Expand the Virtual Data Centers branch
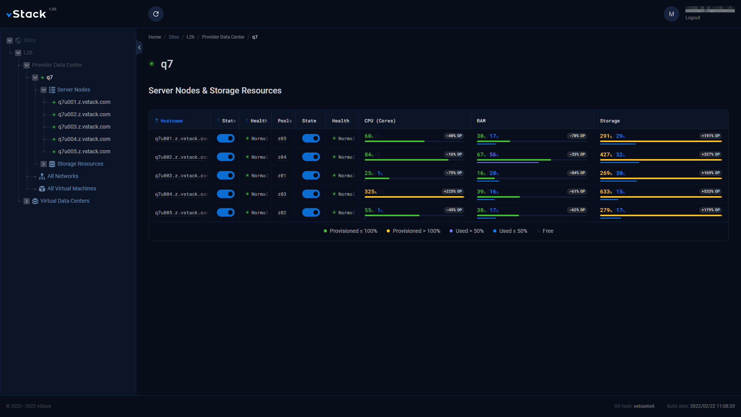The image size is (741, 417). click(27, 201)
